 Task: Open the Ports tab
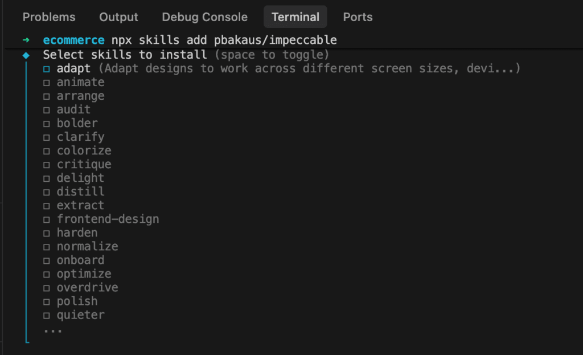click(358, 17)
